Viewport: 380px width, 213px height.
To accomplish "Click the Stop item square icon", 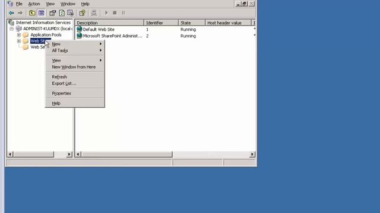I will [115, 13].
